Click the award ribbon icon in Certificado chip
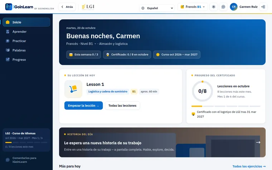The image size is (272, 170). pos(108,55)
